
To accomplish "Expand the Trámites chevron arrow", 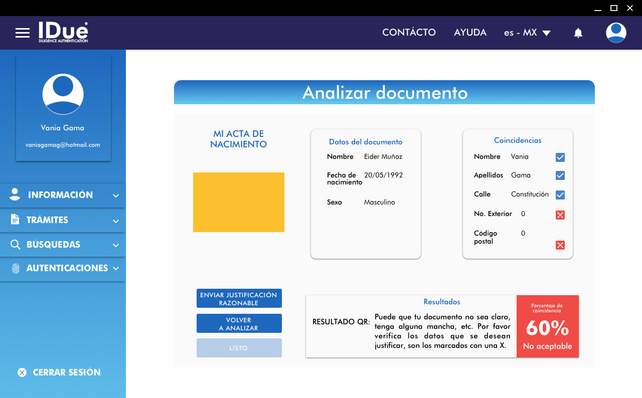I will 116,221.
